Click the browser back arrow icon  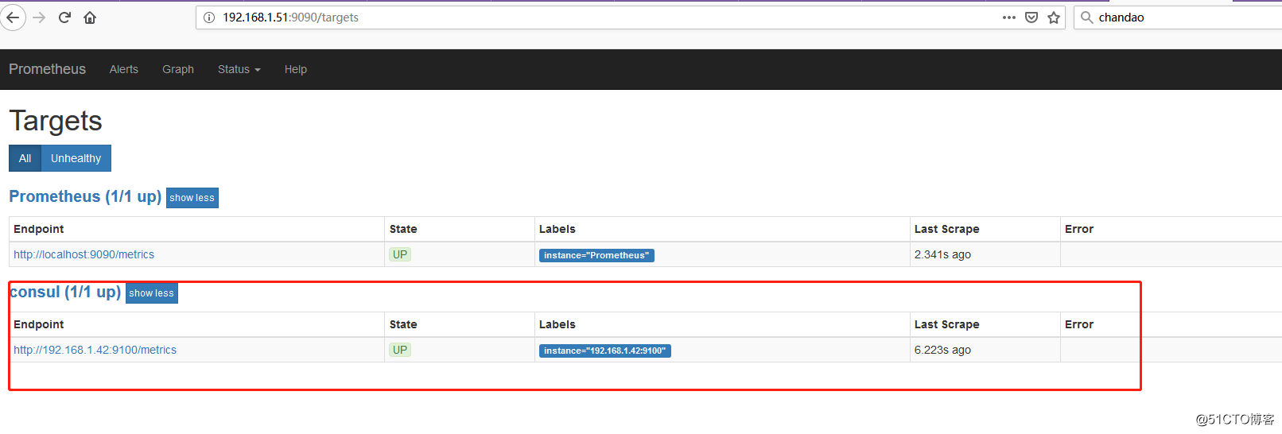point(13,17)
